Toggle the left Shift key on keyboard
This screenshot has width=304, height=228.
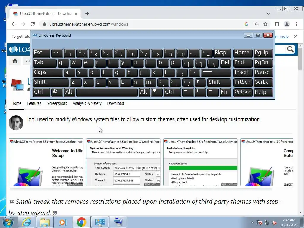[x=51, y=82]
